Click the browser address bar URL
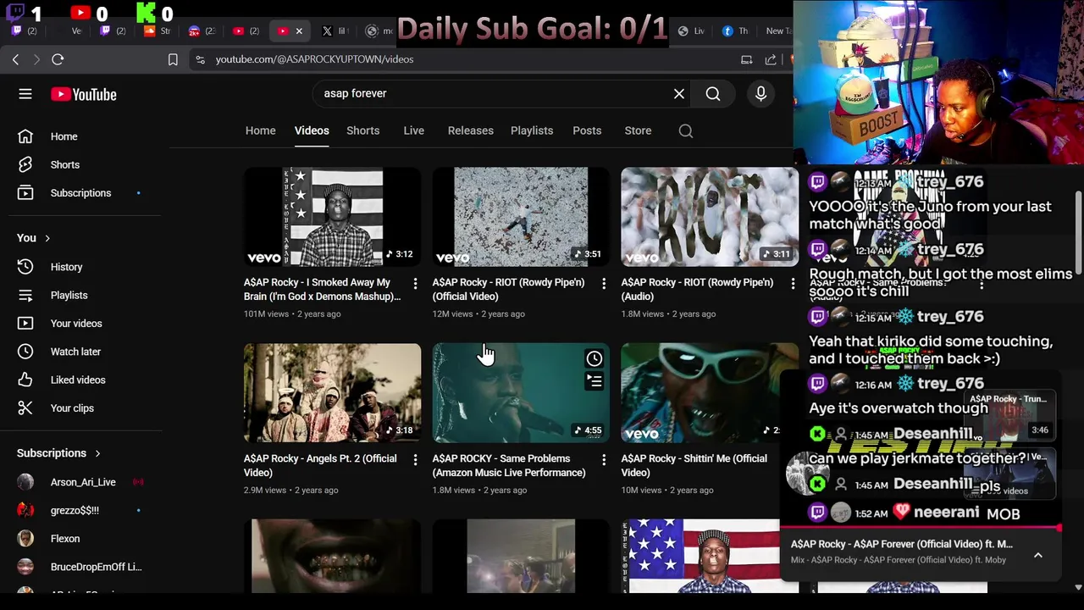Image resolution: width=1084 pixels, height=610 pixels. point(314,59)
